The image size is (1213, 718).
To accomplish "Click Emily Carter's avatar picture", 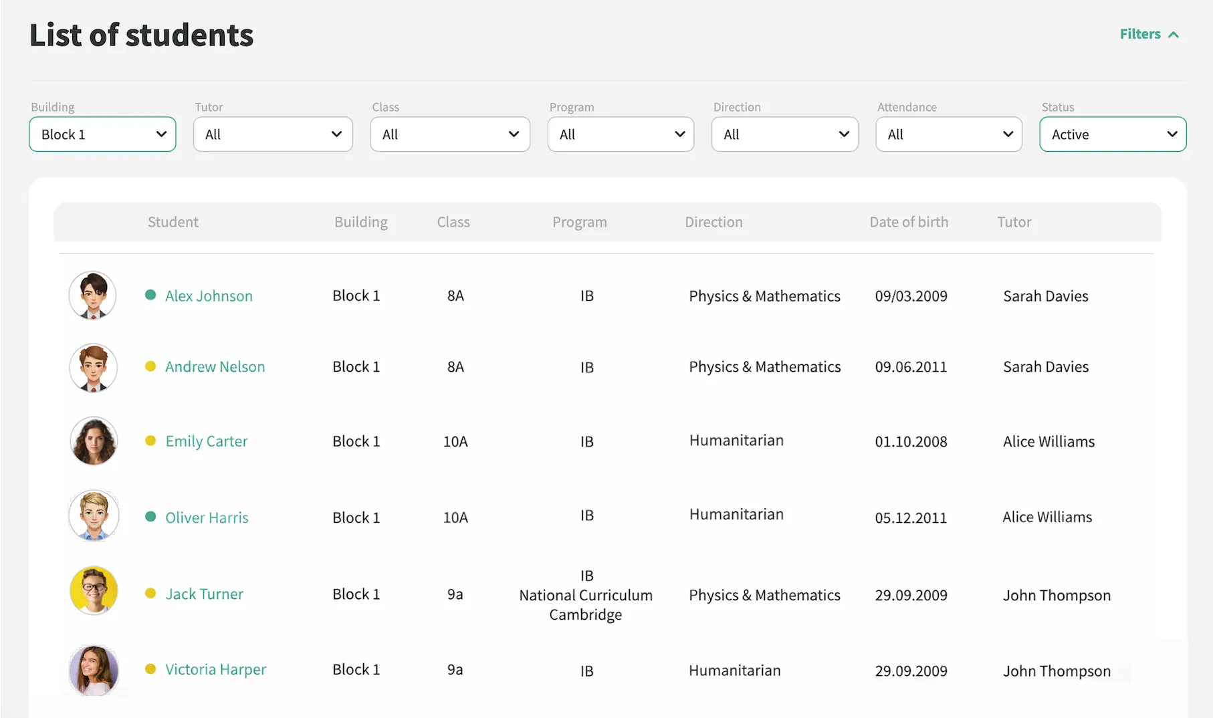I will 93,441.
